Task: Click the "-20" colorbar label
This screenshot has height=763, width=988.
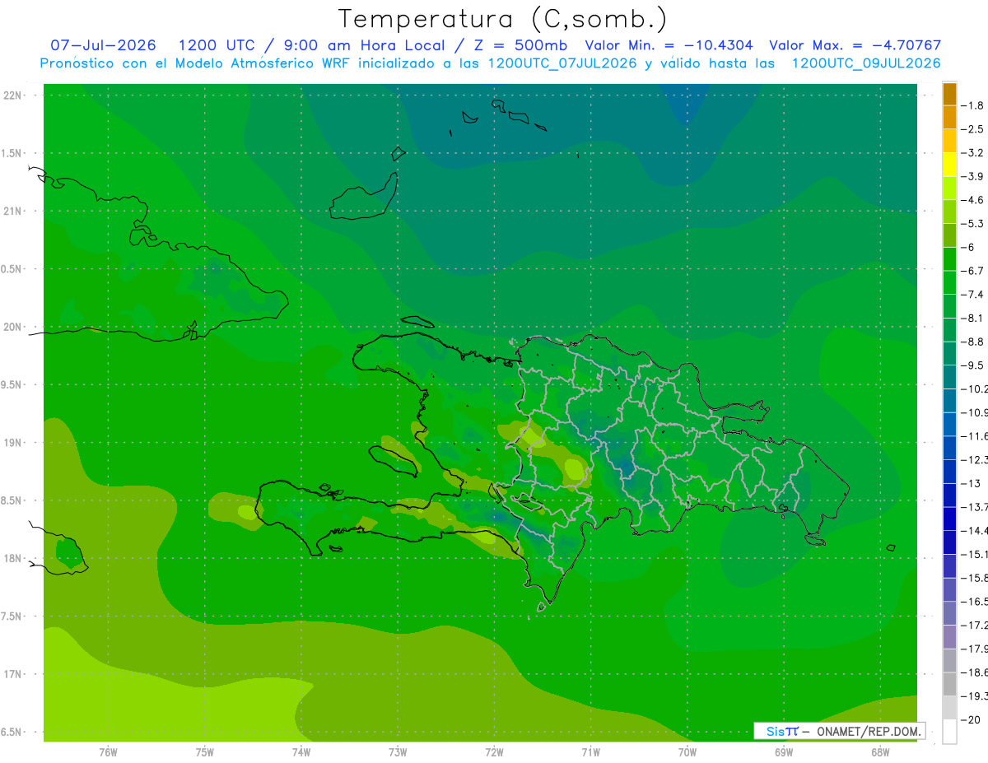Action: 971,719
